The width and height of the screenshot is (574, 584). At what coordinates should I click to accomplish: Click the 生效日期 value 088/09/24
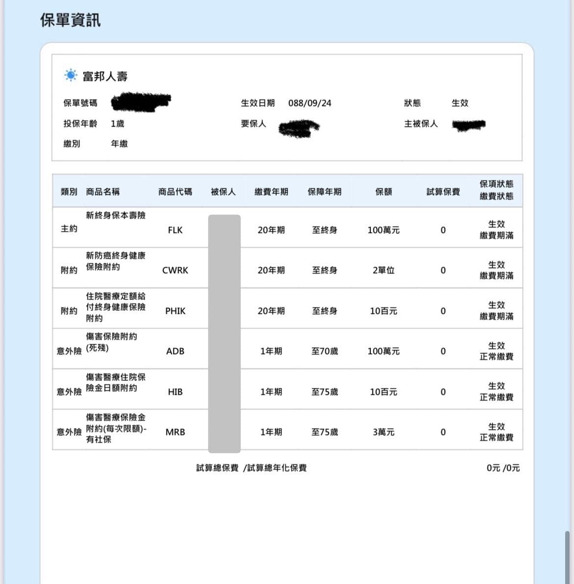coord(310,103)
